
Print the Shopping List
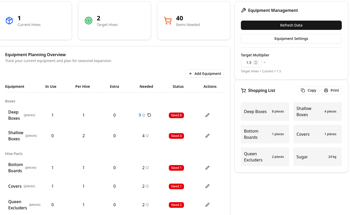point(331,90)
